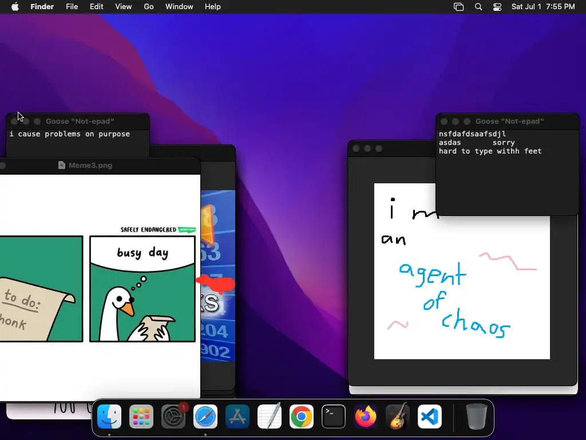586x440 pixels.
Task: Open Control Center from menu bar
Action: coord(497,7)
